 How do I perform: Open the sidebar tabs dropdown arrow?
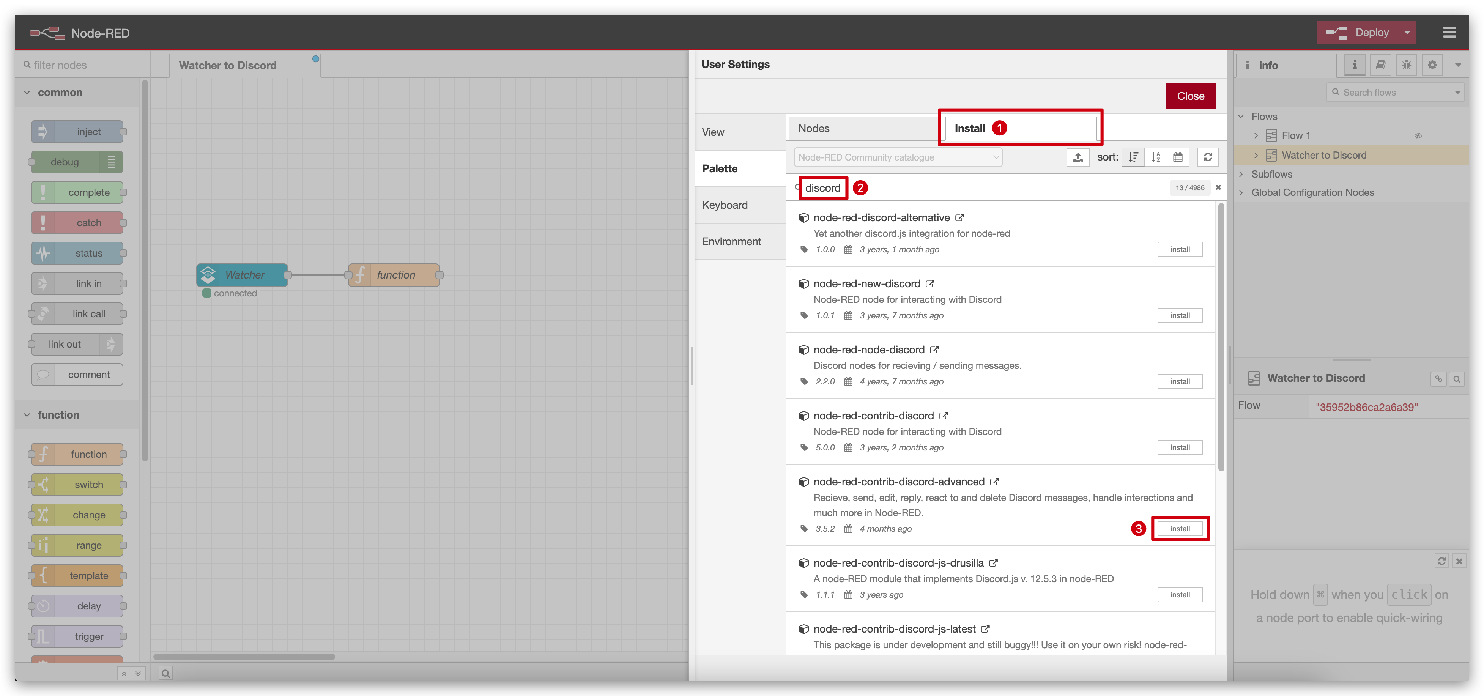pyautogui.click(x=1457, y=65)
